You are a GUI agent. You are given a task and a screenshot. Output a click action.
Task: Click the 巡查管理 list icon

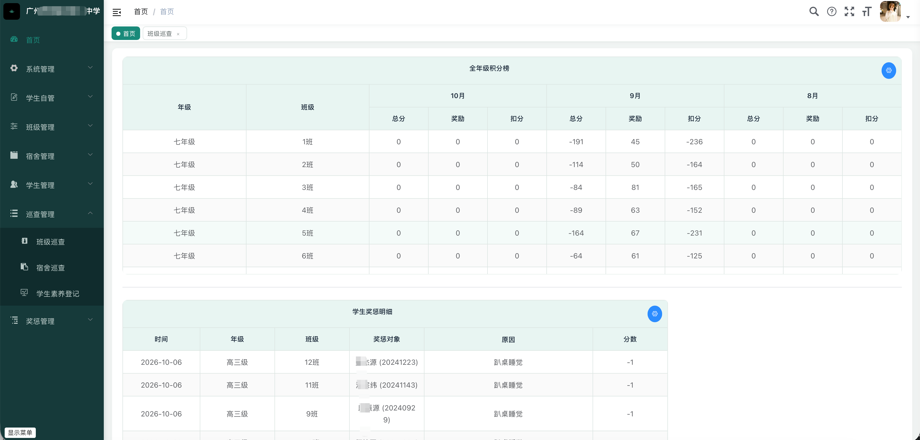[14, 214]
